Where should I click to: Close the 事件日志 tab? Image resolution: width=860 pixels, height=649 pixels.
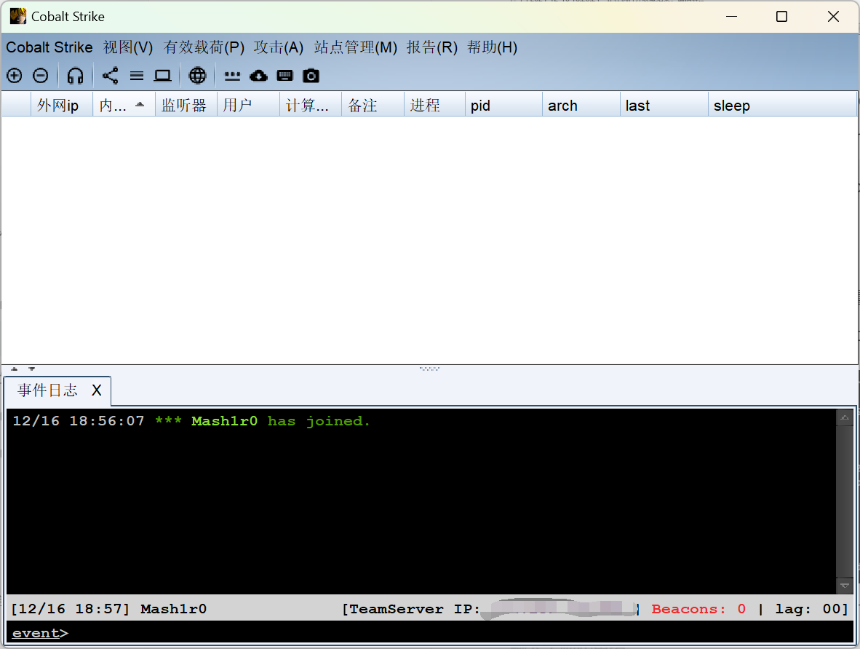97,390
